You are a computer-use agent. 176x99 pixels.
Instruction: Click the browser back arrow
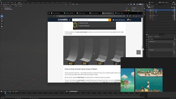[x=49, y=16]
